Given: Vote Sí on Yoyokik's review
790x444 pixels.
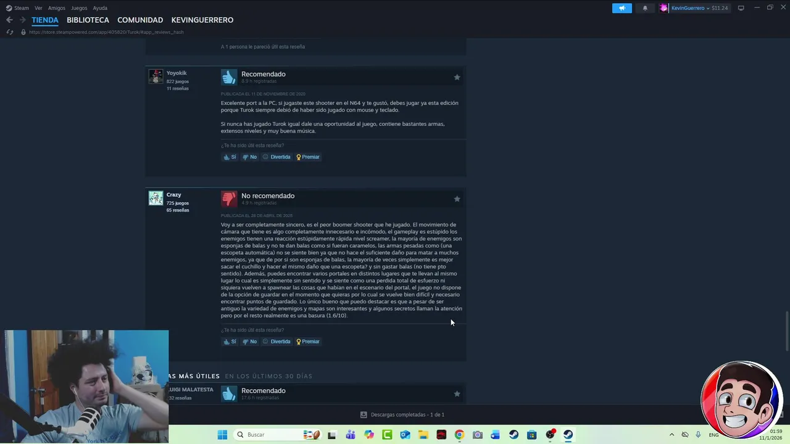Looking at the screenshot, I should click(x=230, y=157).
